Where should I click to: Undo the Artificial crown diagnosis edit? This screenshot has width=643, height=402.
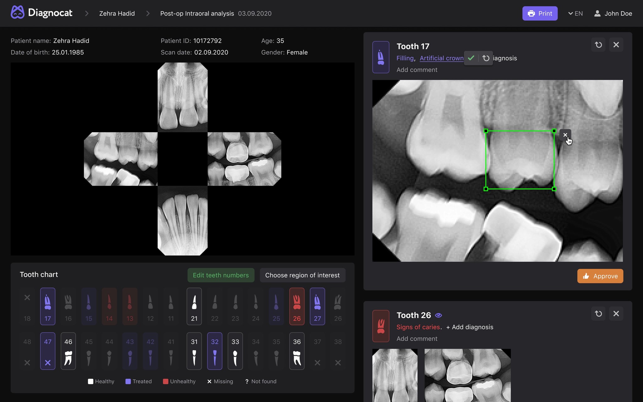click(486, 58)
